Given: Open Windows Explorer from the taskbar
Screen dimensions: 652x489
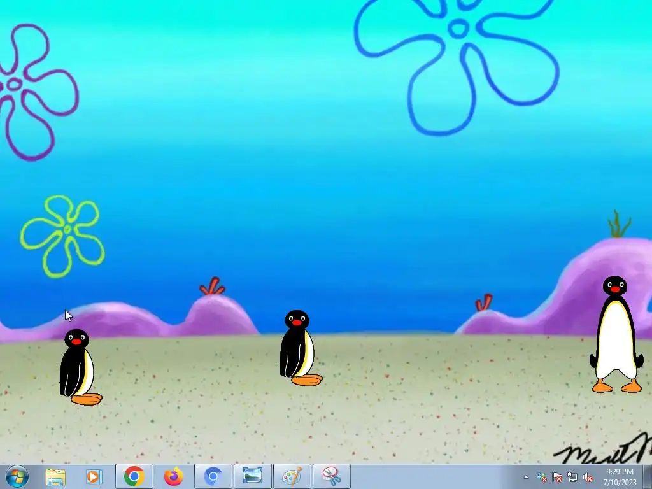Looking at the screenshot, I should point(55,477).
